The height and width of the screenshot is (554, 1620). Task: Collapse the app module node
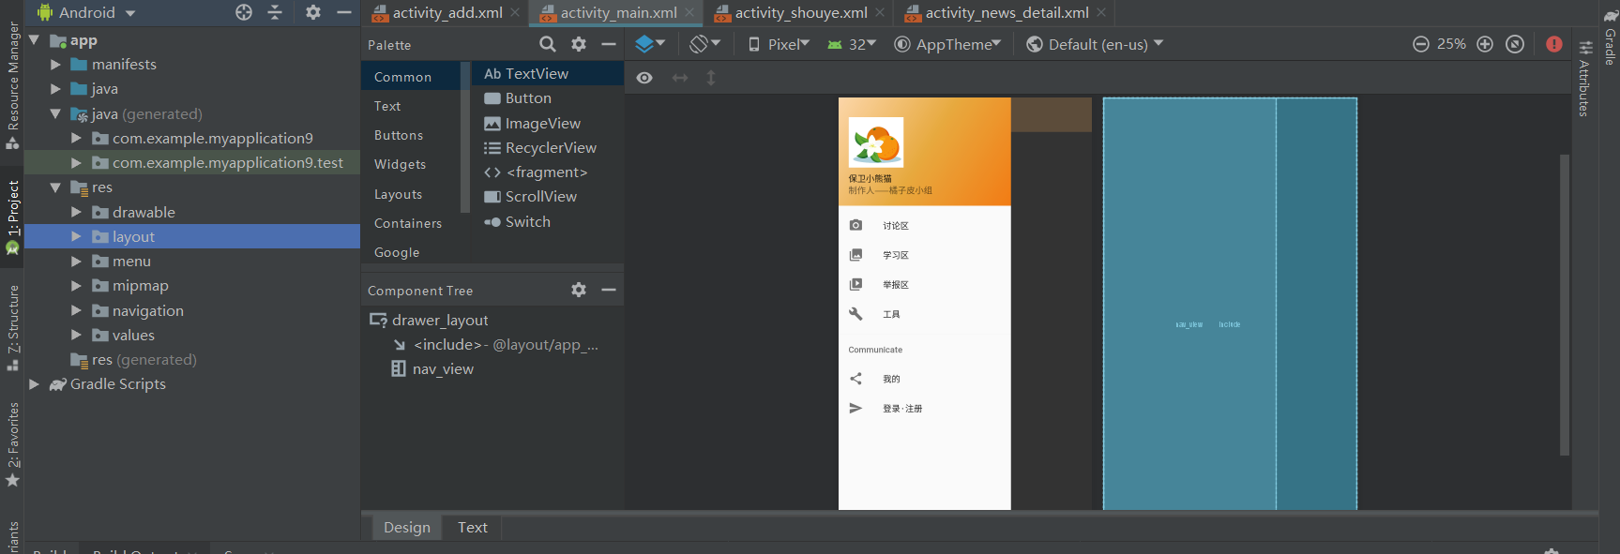pyautogui.click(x=35, y=39)
